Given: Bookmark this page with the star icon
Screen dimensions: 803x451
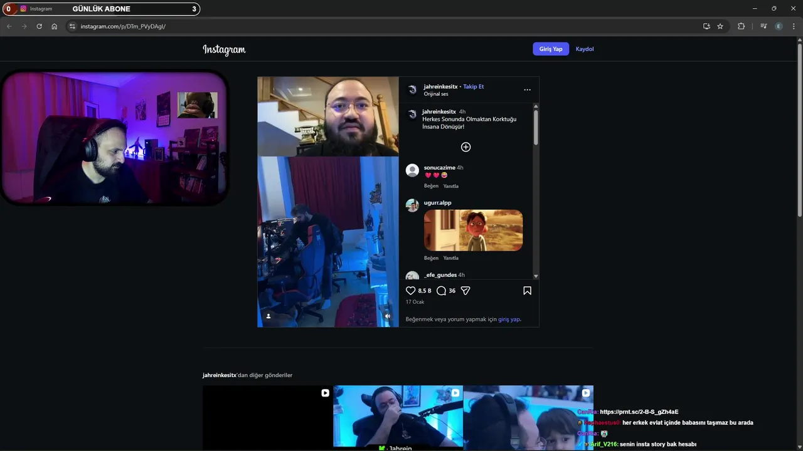Looking at the screenshot, I should pyautogui.click(x=720, y=26).
